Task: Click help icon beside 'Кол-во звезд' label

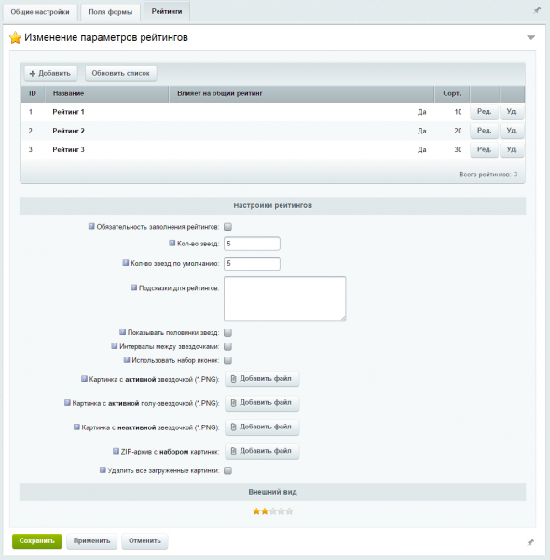Action: point(172,244)
